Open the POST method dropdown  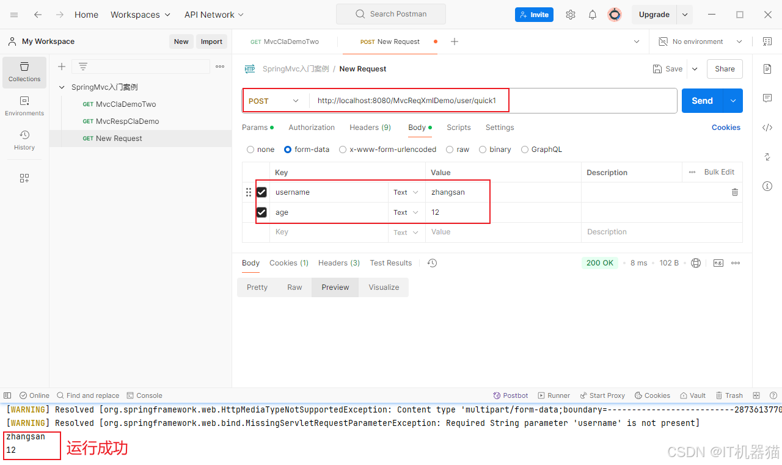pos(274,101)
